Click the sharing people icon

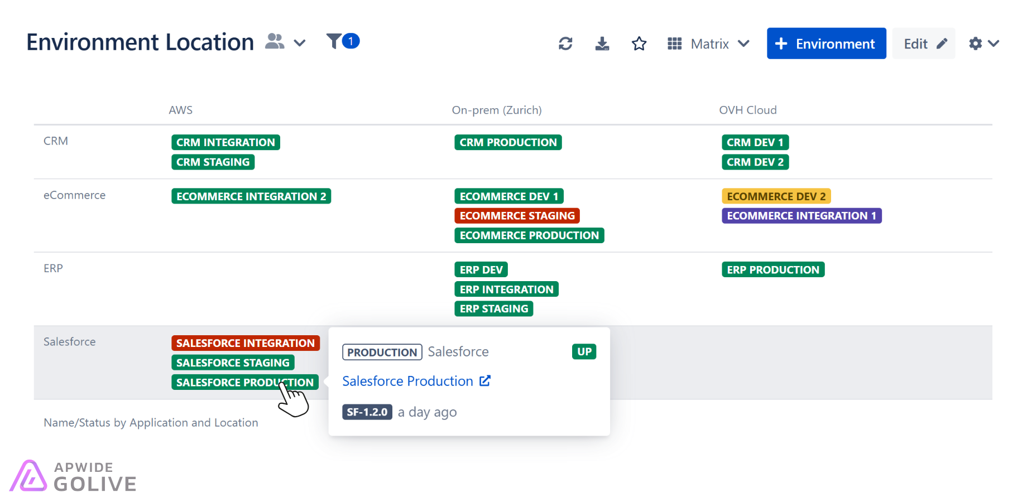tap(274, 41)
